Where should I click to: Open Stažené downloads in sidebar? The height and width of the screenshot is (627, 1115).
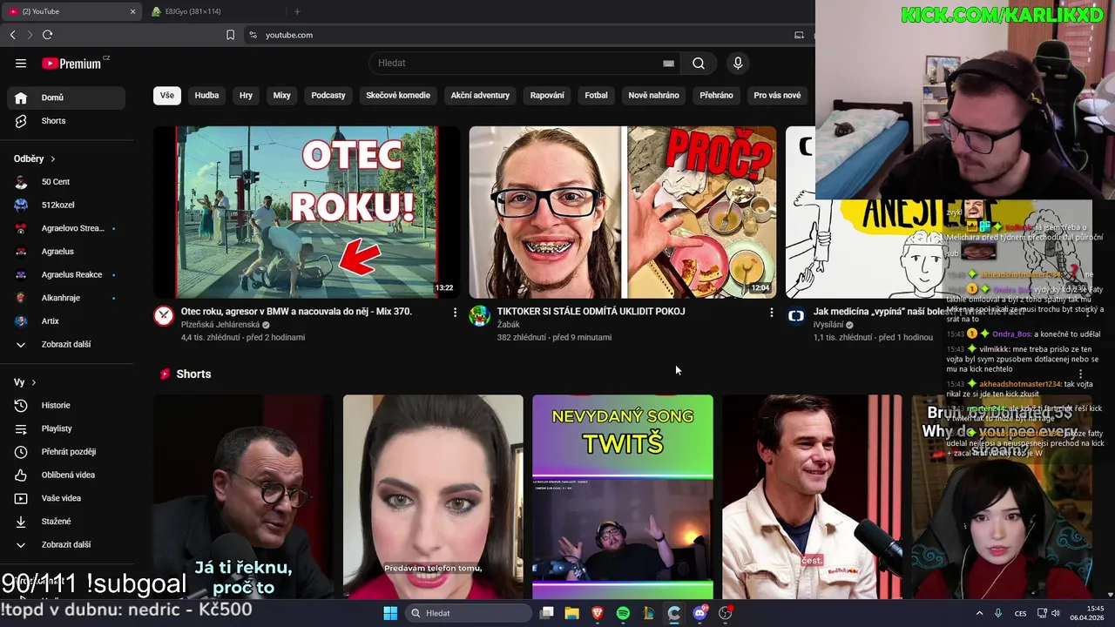66,522
